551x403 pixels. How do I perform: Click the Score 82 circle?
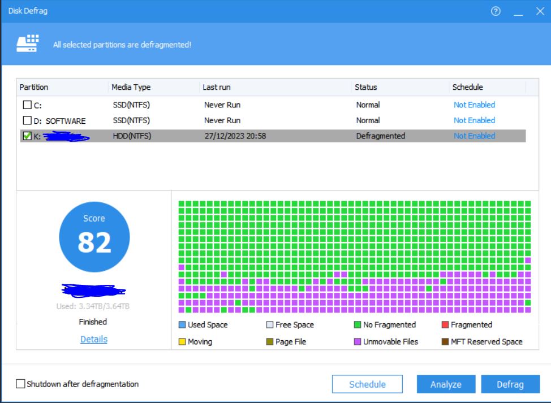(x=94, y=237)
